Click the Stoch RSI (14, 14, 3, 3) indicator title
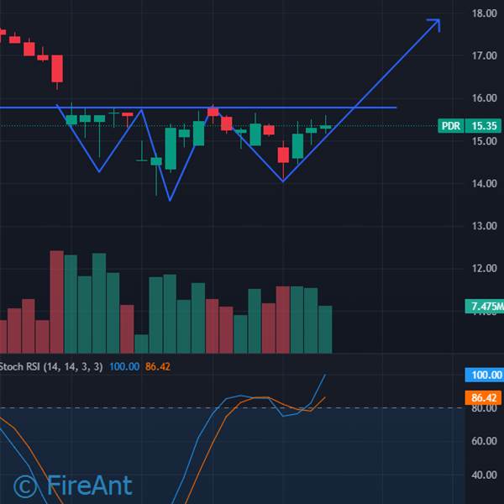Screen dimensions: 504x504 point(50,367)
